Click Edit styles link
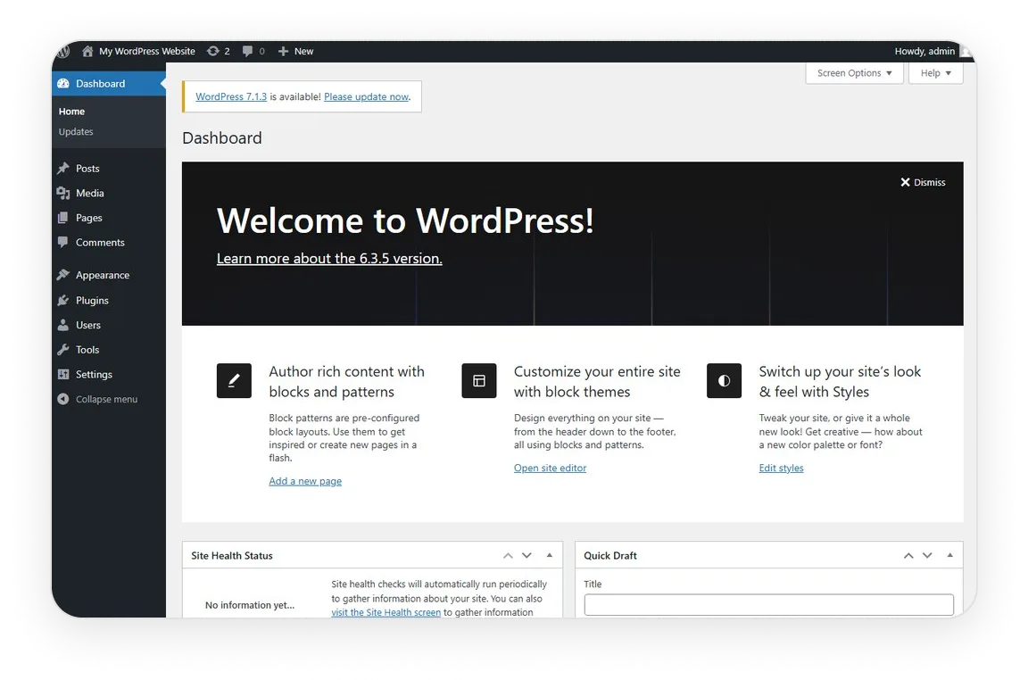This screenshot has height=680, width=1028. [x=782, y=468]
